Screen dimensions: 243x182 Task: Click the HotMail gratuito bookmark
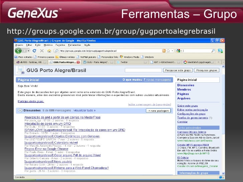[86, 57]
